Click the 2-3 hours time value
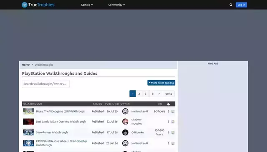 click(159, 111)
